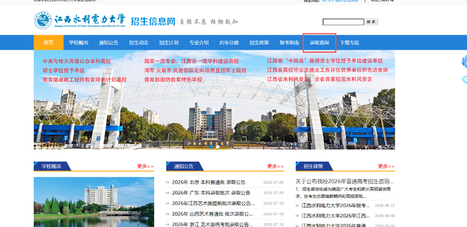Image resolution: width=467 pixels, height=227 pixels.
Task: Open 更多 link in 学校概况 section
Action: pyautogui.click(x=145, y=166)
